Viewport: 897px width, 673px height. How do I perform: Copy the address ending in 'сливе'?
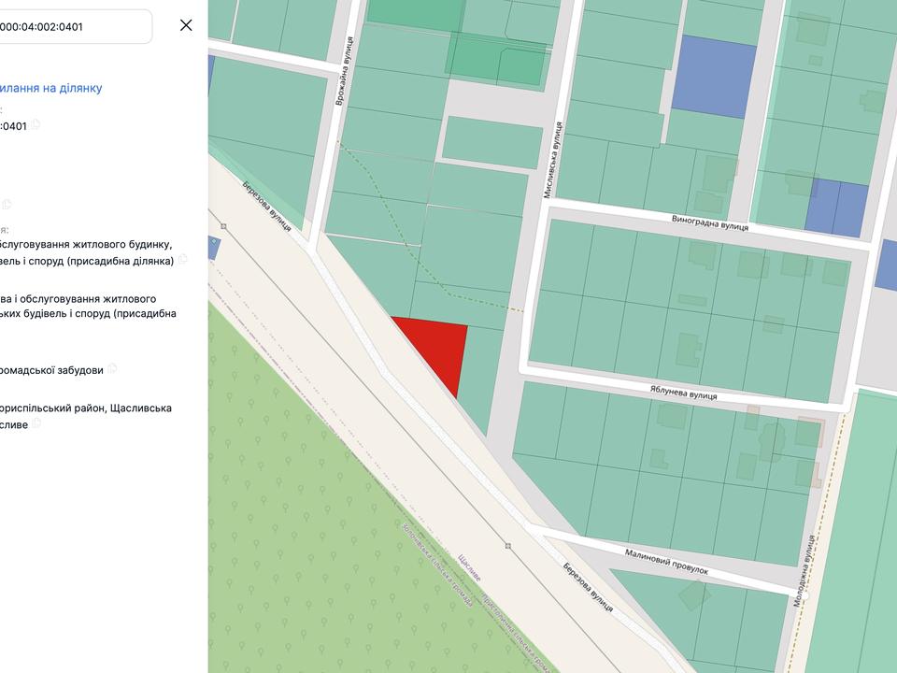[37, 423]
